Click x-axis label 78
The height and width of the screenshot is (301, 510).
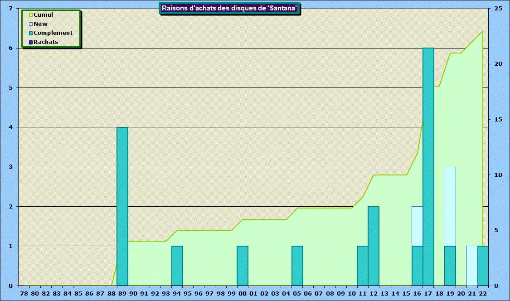point(24,294)
